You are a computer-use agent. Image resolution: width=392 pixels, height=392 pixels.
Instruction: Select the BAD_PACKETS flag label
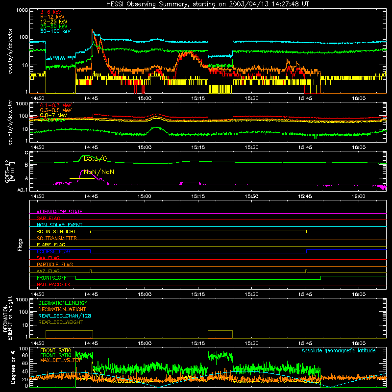click(x=53, y=284)
